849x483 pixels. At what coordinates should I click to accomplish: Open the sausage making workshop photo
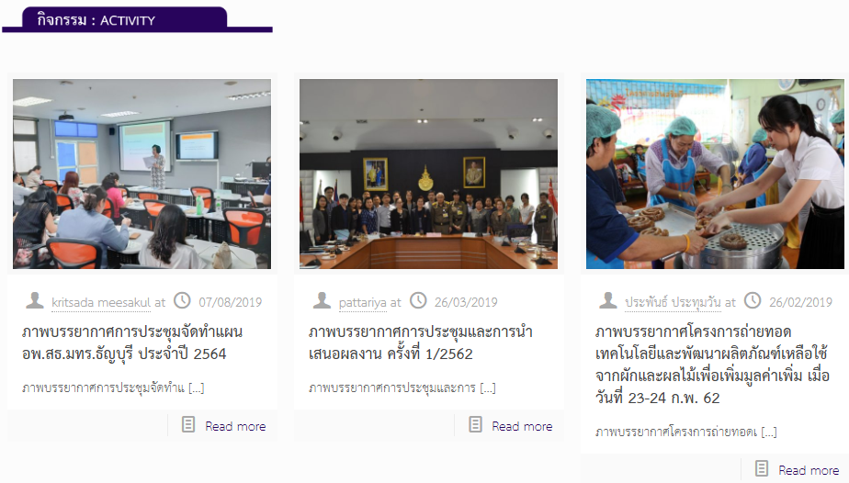[715, 174]
